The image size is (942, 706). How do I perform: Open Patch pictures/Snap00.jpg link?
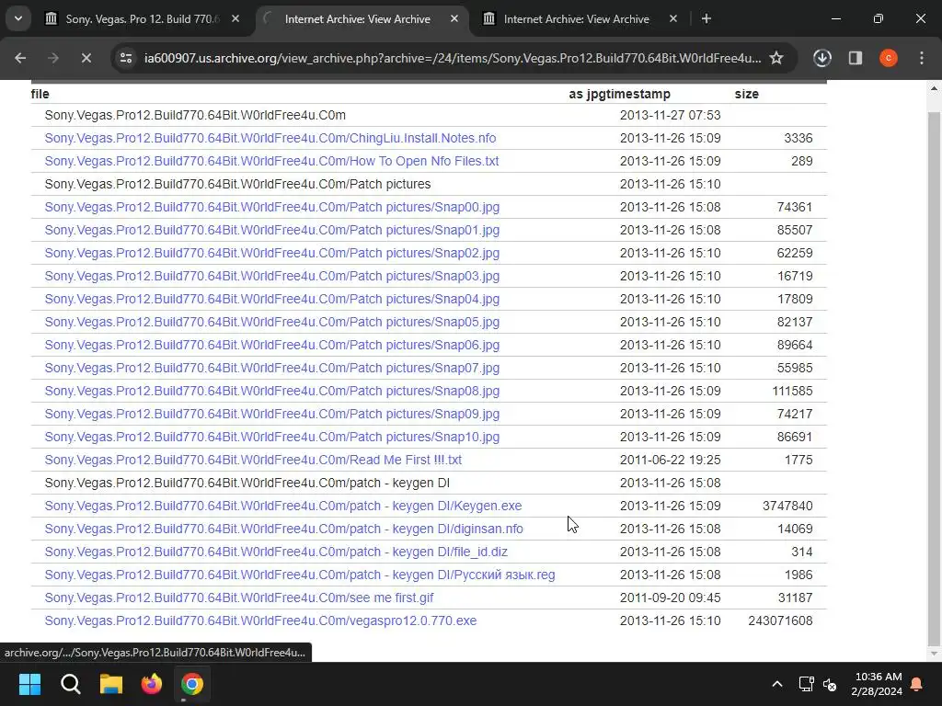click(x=272, y=207)
